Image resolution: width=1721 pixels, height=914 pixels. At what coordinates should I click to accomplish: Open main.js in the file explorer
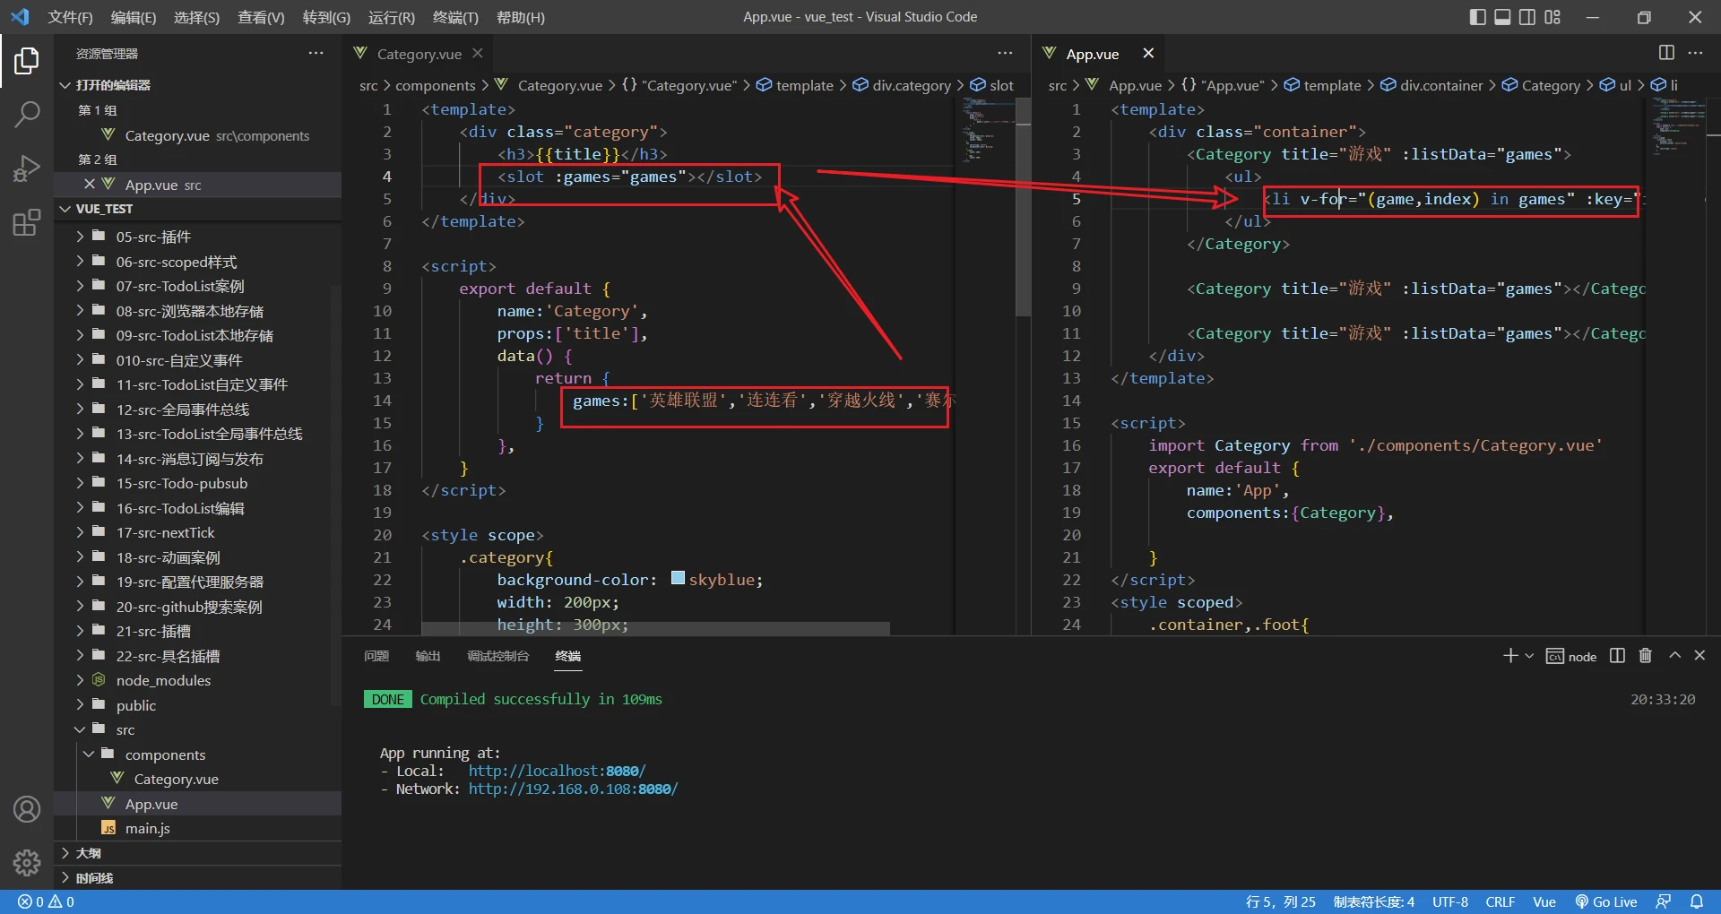point(147,828)
